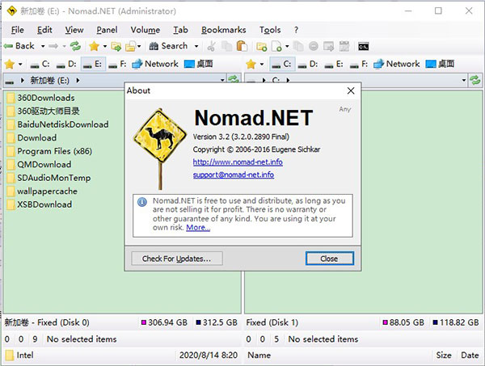Select the 360Downloads folder
The height and width of the screenshot is (366, 485).
40,98
